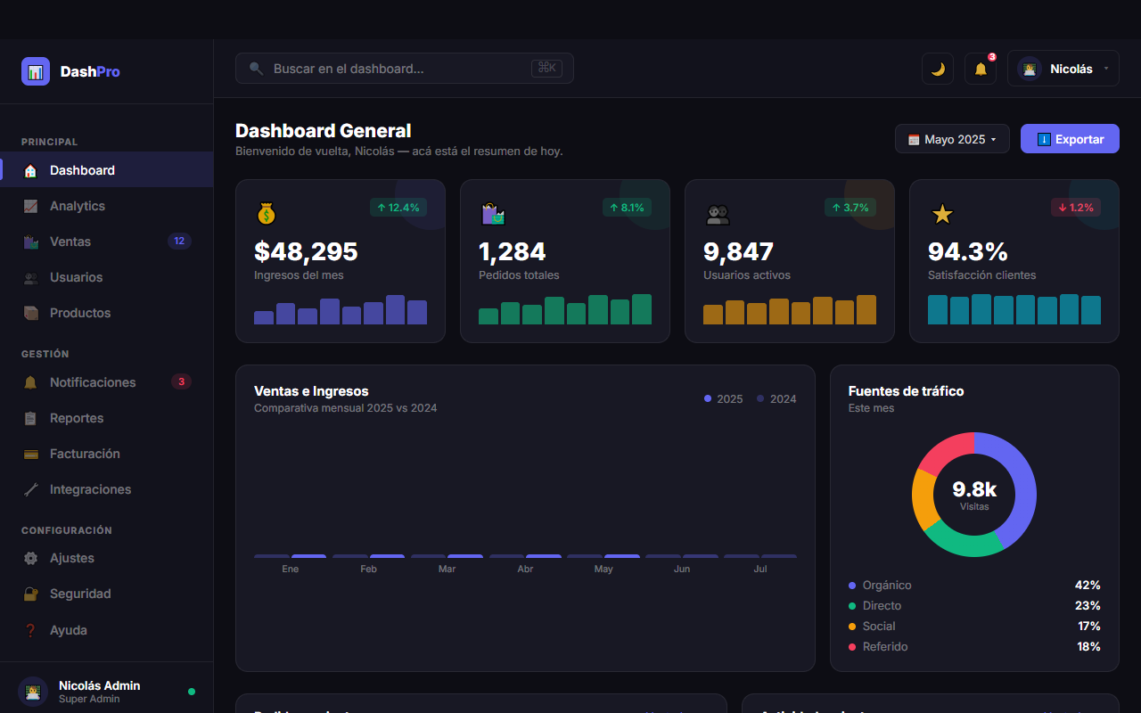Click the Productos box icon
This screenshot has height=713, width=1141.
30,313
